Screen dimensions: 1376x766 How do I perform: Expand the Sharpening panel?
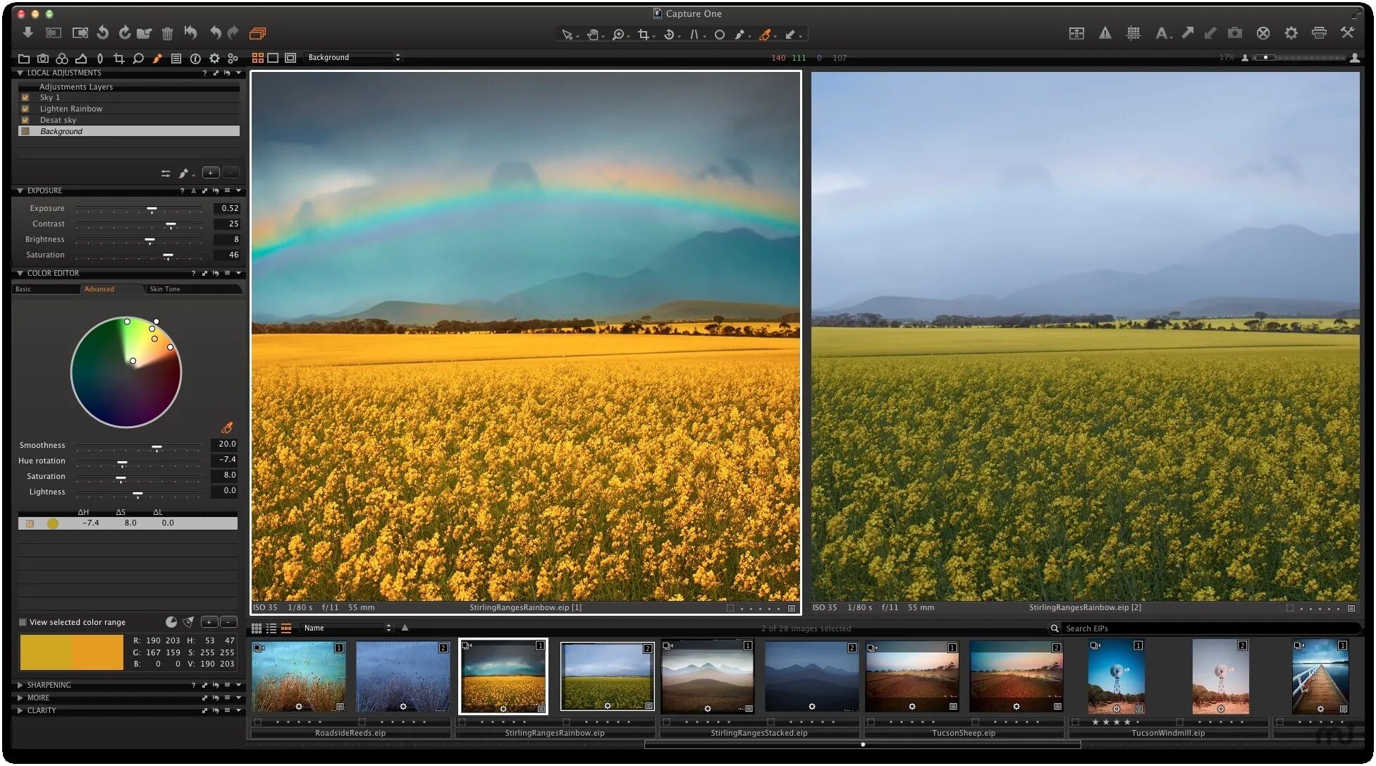pos(20,685)
